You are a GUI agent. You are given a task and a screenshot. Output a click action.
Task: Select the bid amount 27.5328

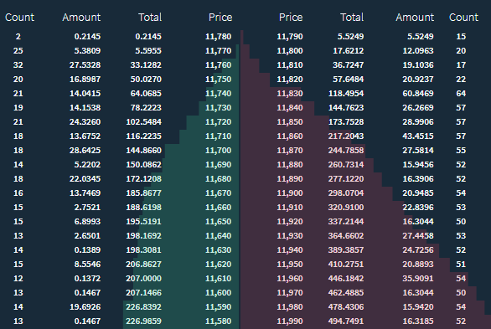point(85,65)
